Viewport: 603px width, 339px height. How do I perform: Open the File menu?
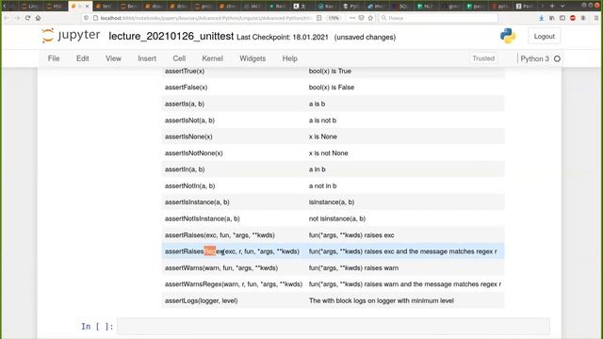point(54,58)
